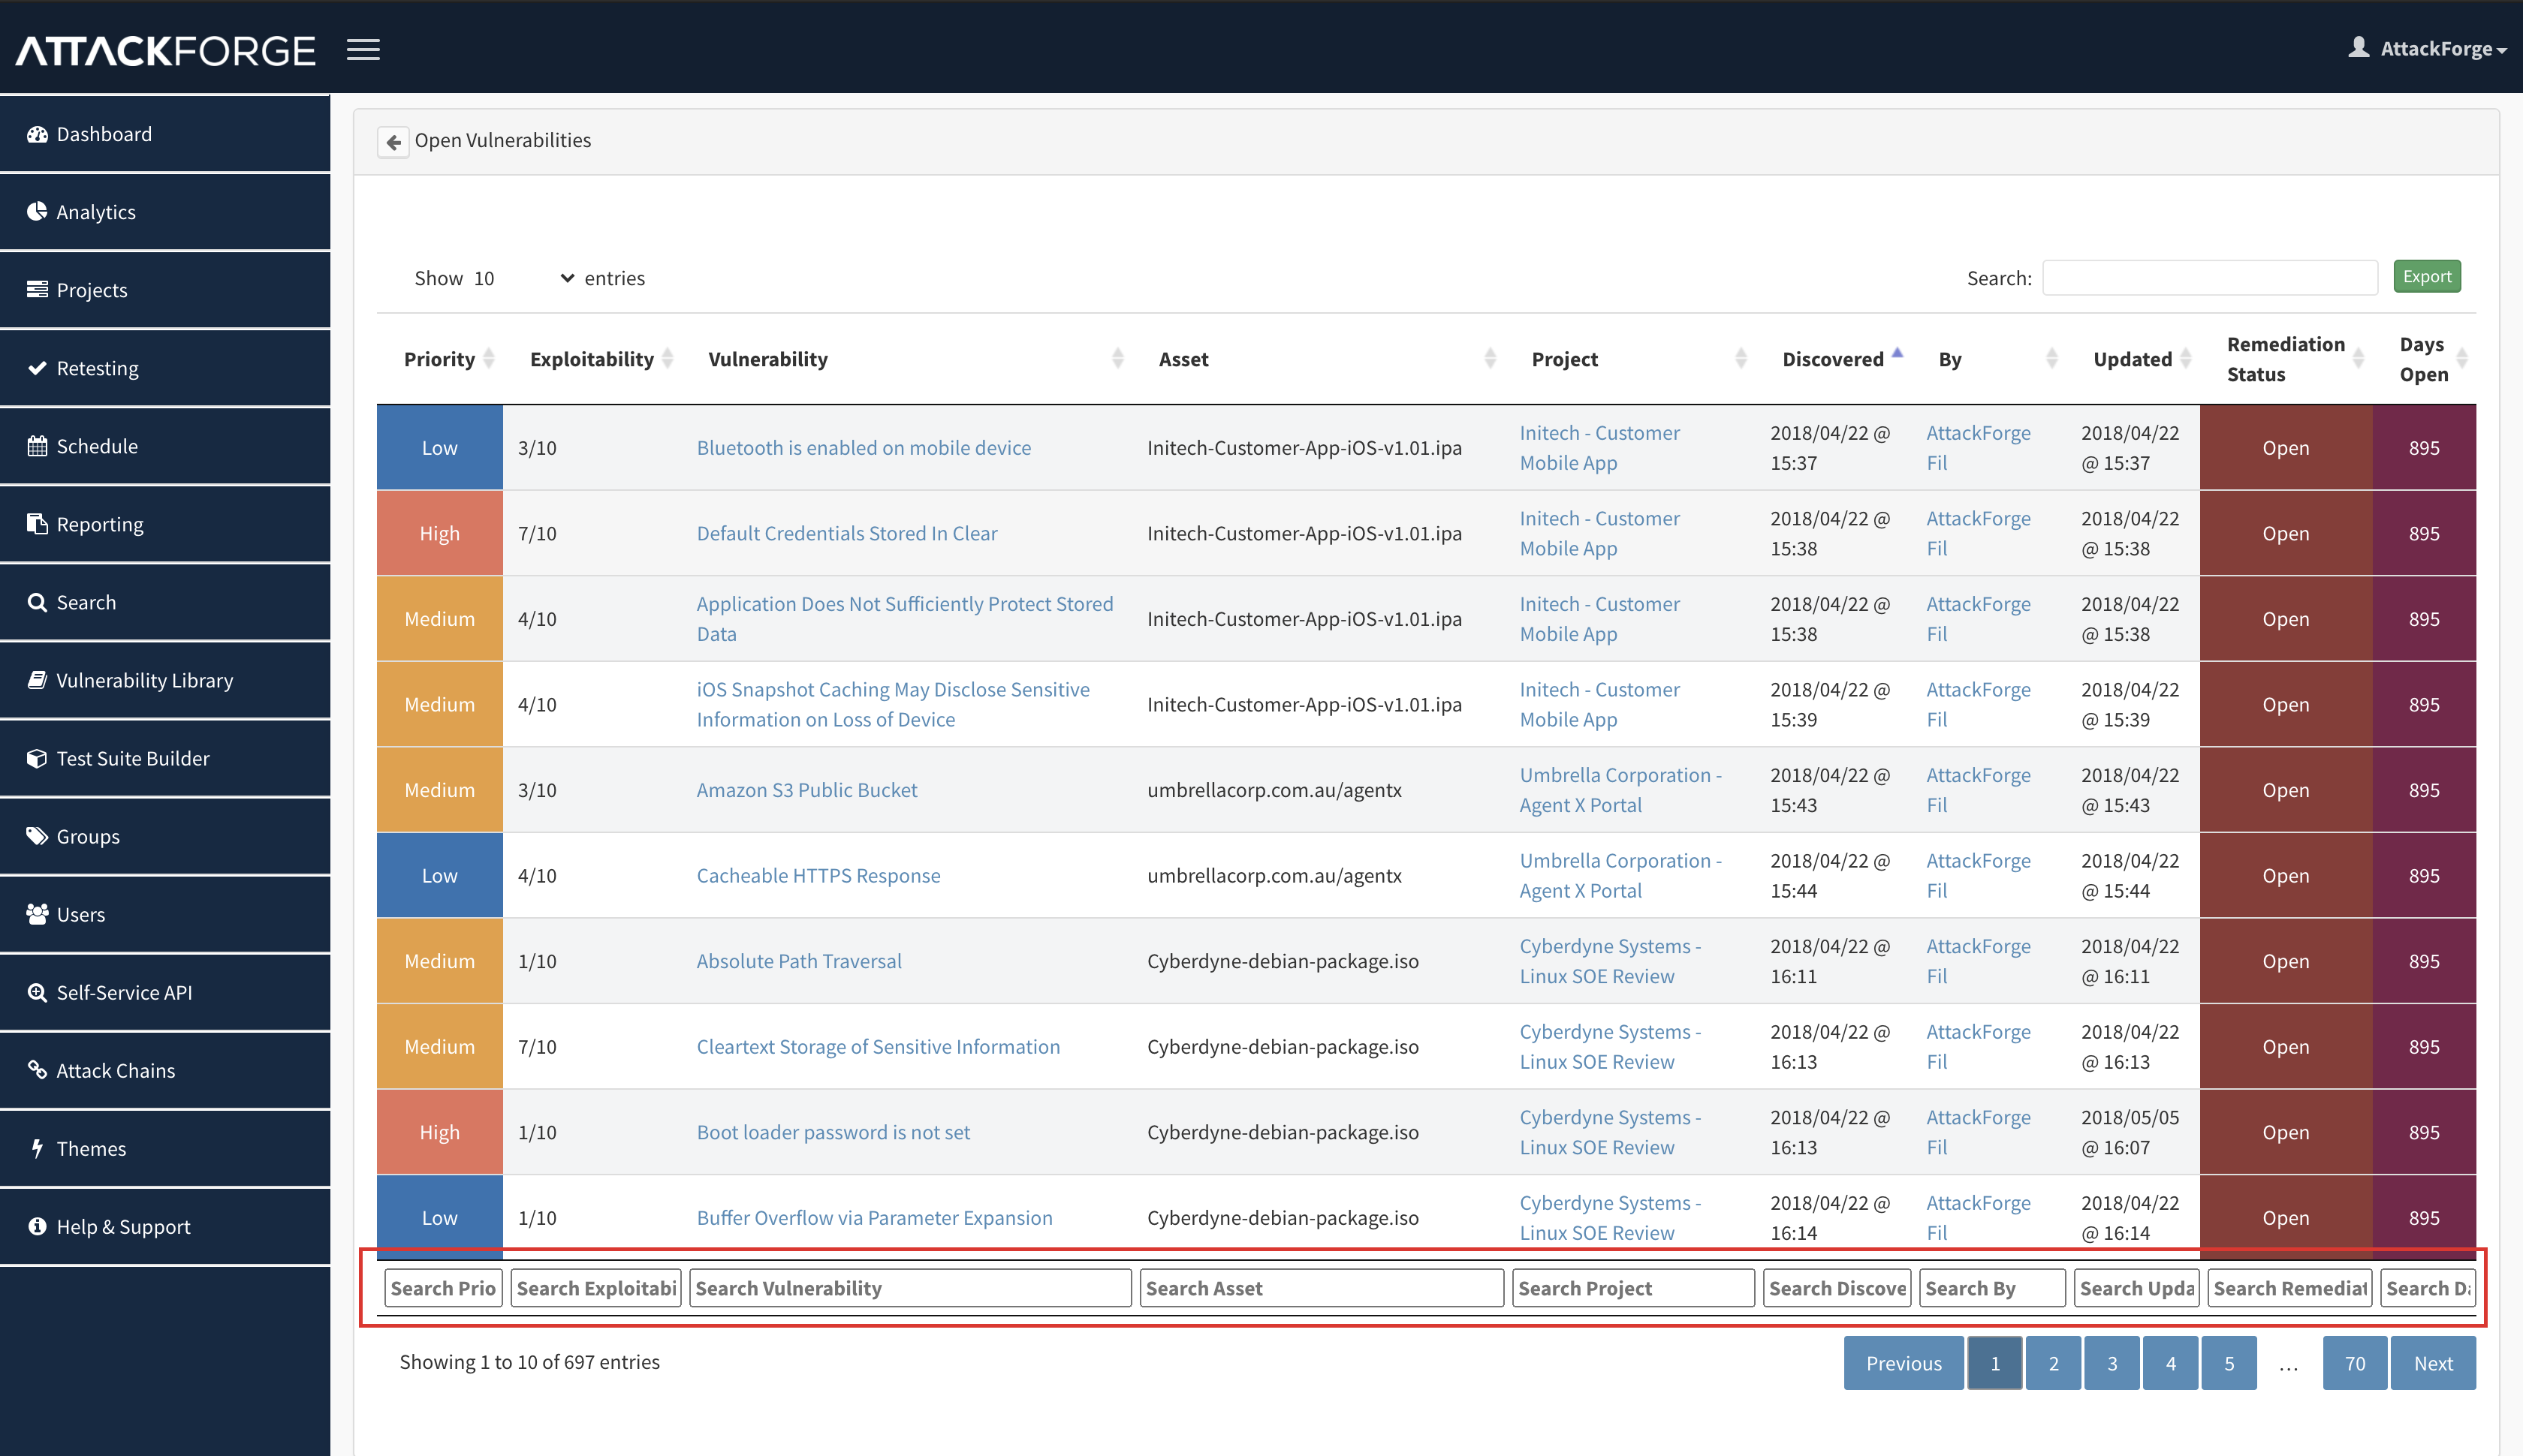Sort table by Discovered column
The height and width of the screenshot is (1456, 2523).
tap(1842, 359)
